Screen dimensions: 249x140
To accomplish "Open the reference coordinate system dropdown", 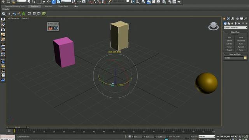I will pos(66,1).
